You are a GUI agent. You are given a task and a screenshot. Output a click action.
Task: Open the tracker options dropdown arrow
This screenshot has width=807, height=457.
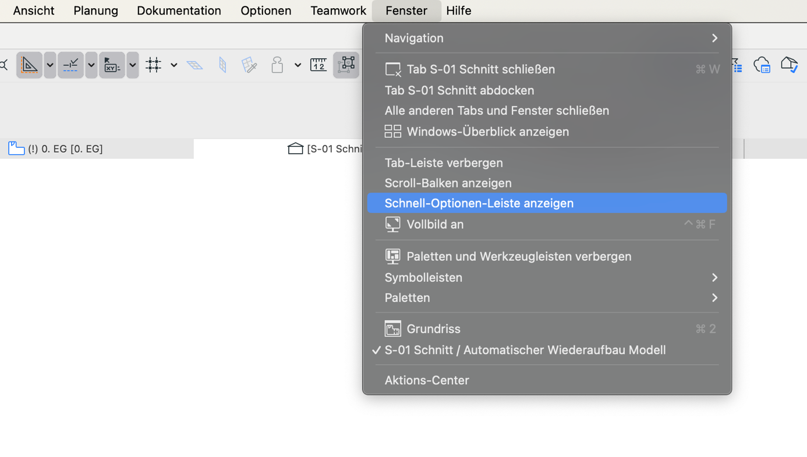click(x=133, y=65)
